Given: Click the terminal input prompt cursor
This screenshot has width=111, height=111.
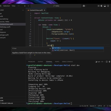Looking at the screenshot, I should 71,103.
